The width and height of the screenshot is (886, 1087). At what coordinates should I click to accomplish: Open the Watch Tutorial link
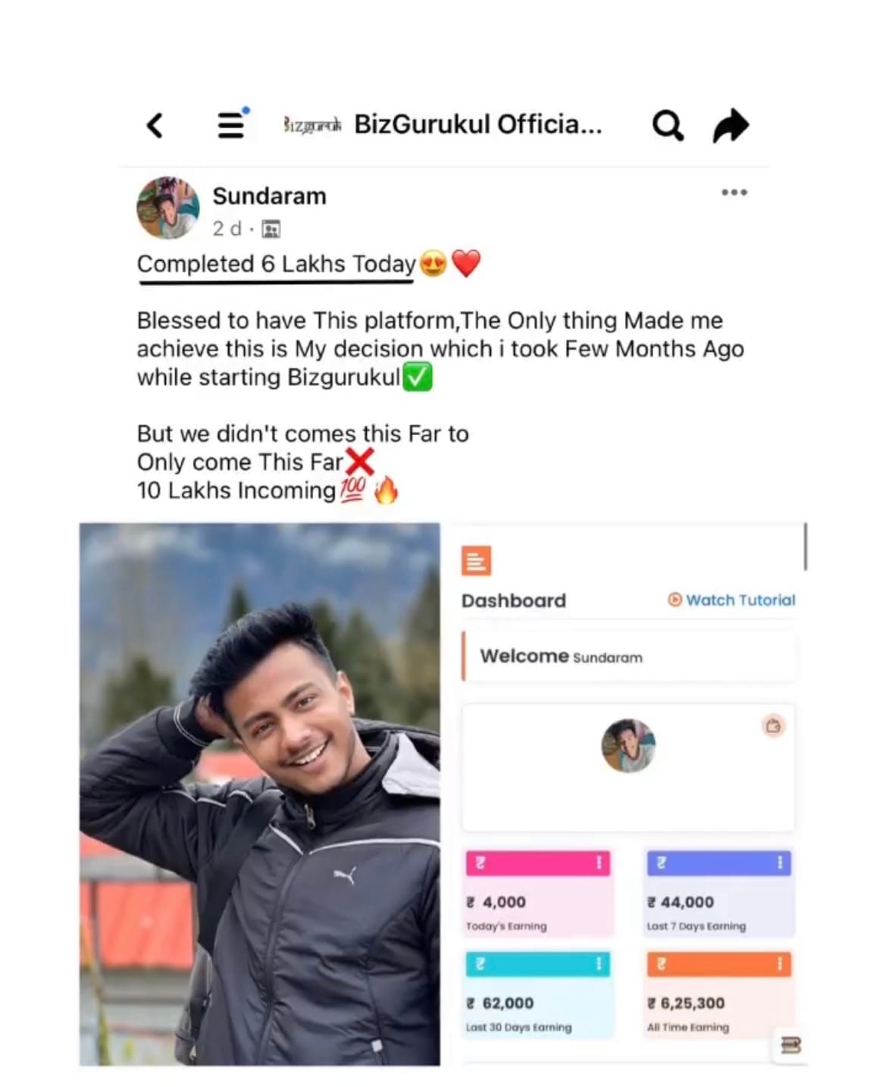tap(731, 600)
